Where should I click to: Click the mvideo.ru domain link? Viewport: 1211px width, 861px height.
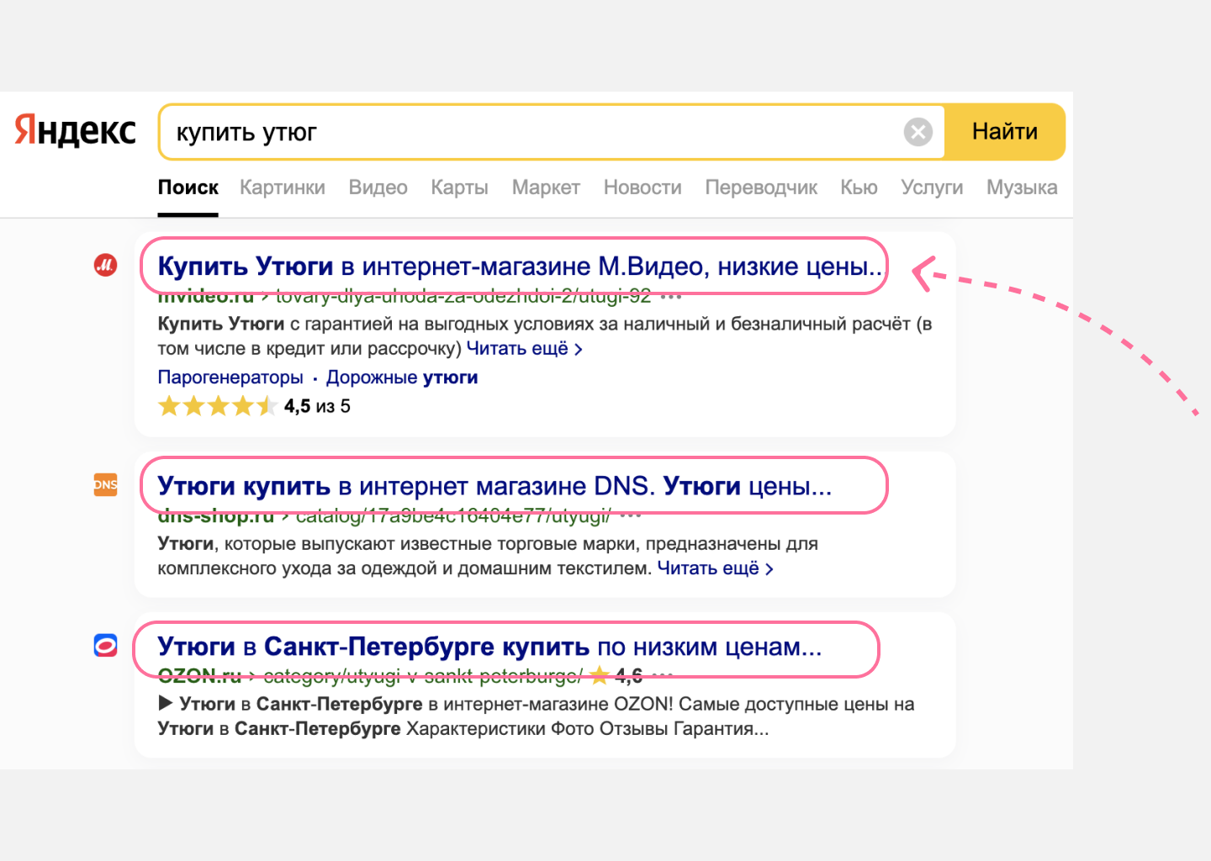tap(206, 297)
